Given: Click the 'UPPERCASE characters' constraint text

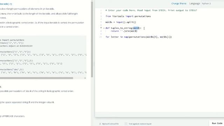Looking at the screenshot, I should (13, 116).
